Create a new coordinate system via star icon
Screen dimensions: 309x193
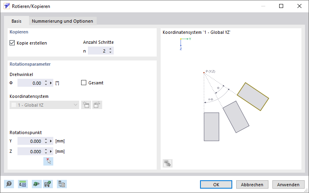pyautogui.click(x=86, y=105)
